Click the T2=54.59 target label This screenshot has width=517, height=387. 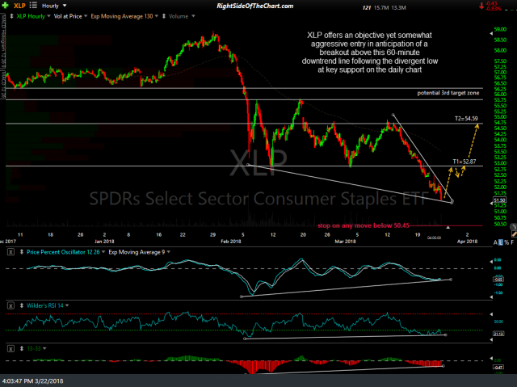point(465,118)
